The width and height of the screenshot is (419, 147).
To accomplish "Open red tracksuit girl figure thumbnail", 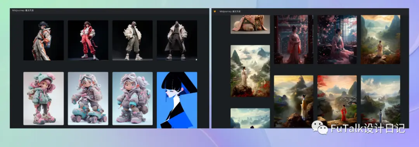I will (88, 41).
